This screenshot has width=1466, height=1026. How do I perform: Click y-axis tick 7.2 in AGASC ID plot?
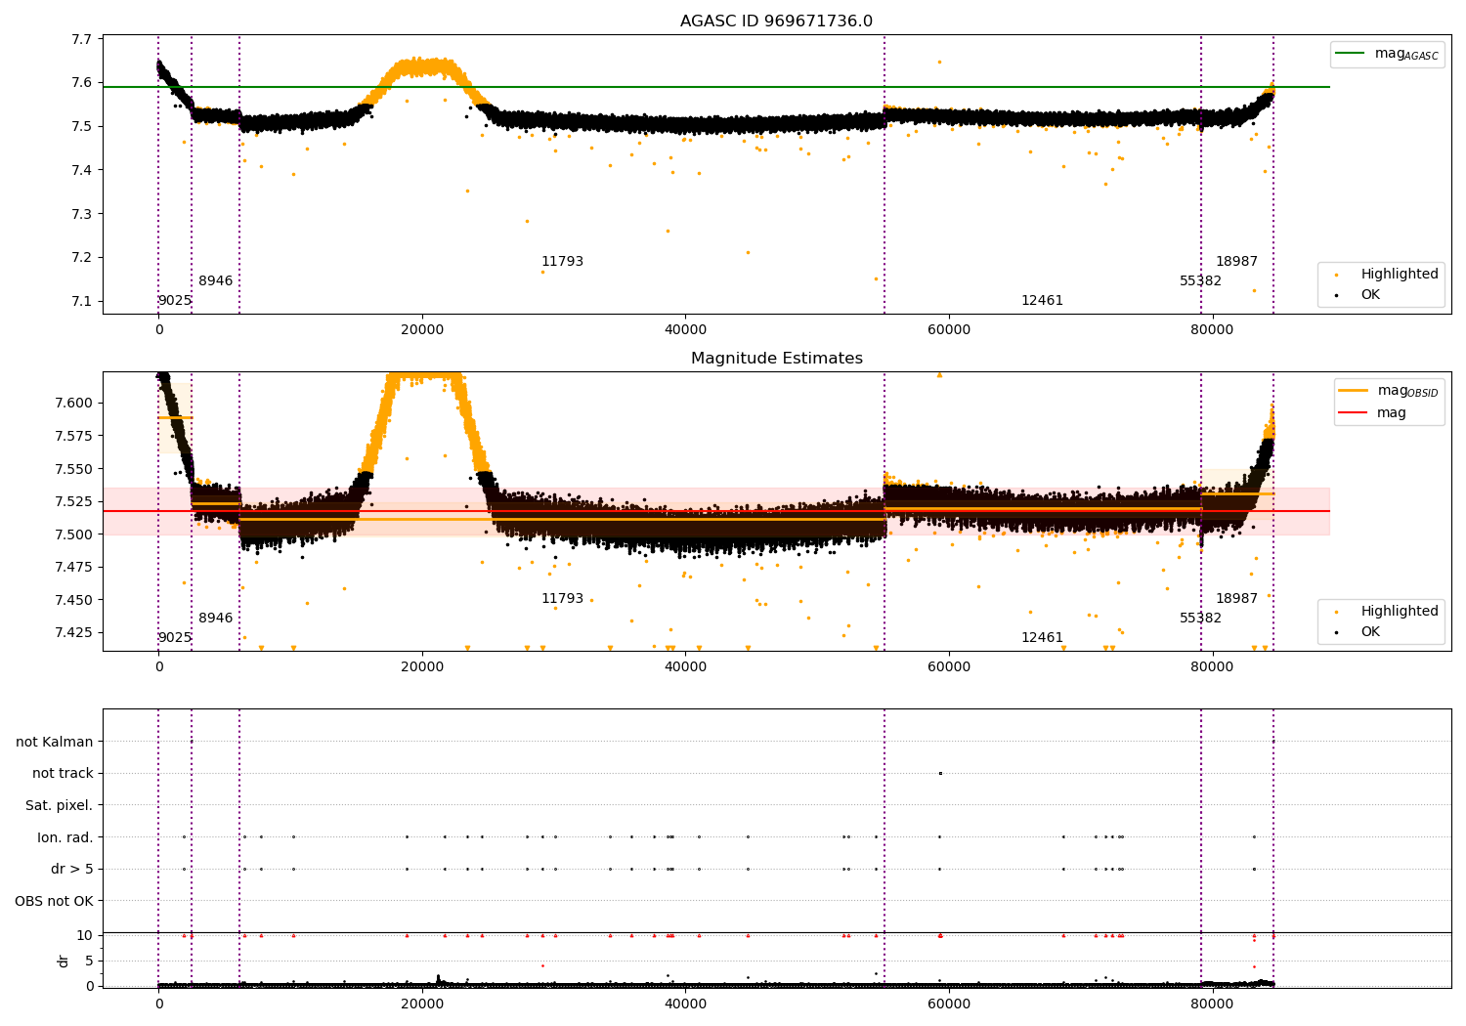tap(82, 257)
